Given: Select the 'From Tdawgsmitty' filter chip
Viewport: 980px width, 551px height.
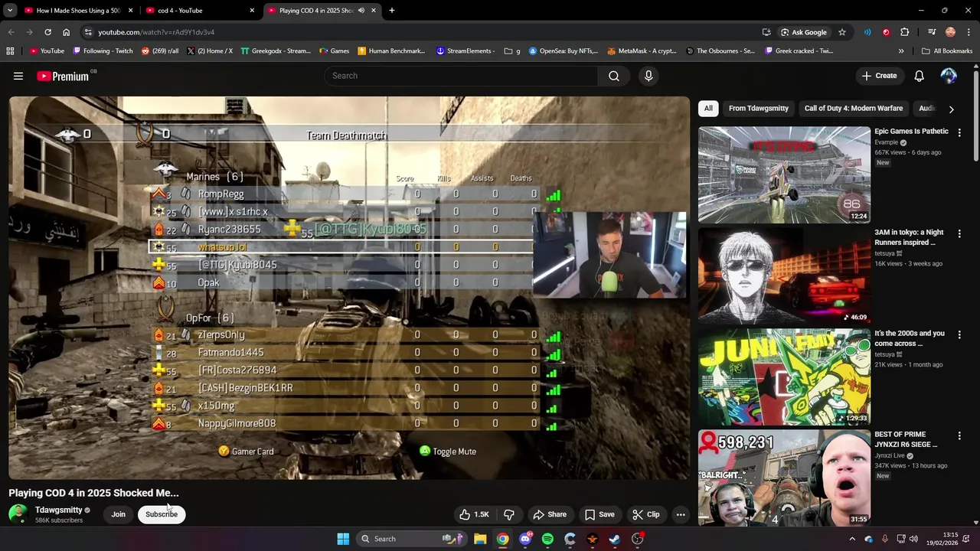Looking at the screenshot, I should [758, 109].
